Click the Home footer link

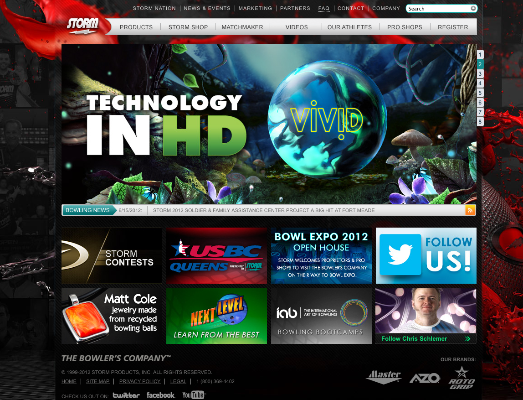tap(69, 381)
